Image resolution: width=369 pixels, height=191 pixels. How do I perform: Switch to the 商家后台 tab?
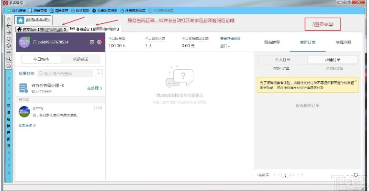point(41,29)
